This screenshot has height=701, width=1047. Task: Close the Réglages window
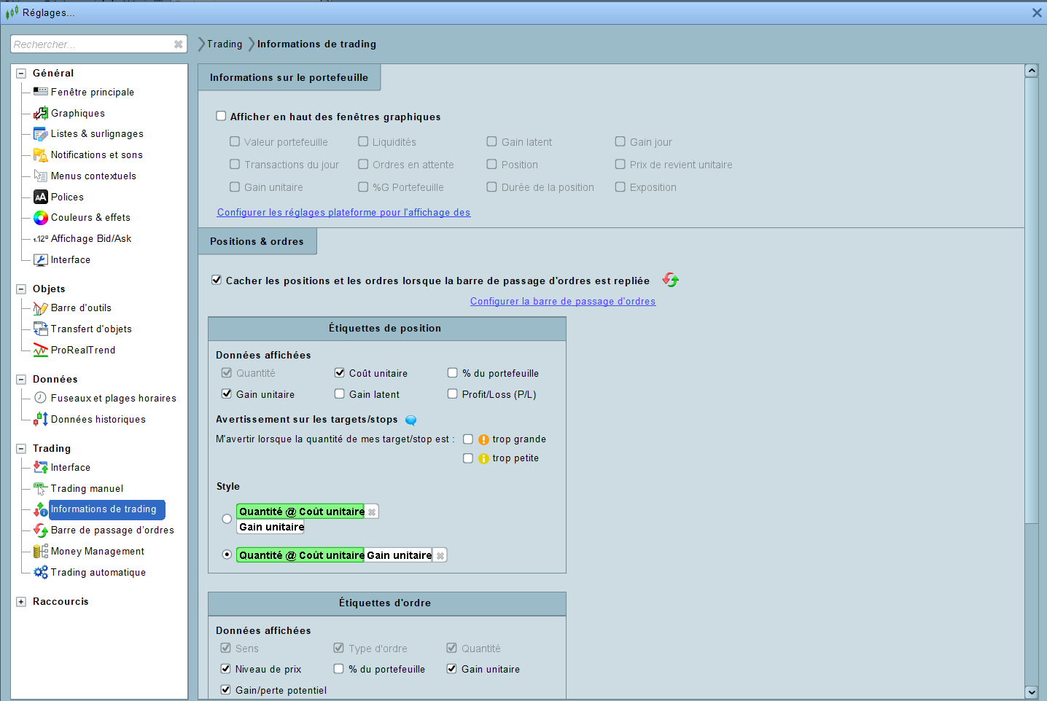click(x=1037, y=12)
